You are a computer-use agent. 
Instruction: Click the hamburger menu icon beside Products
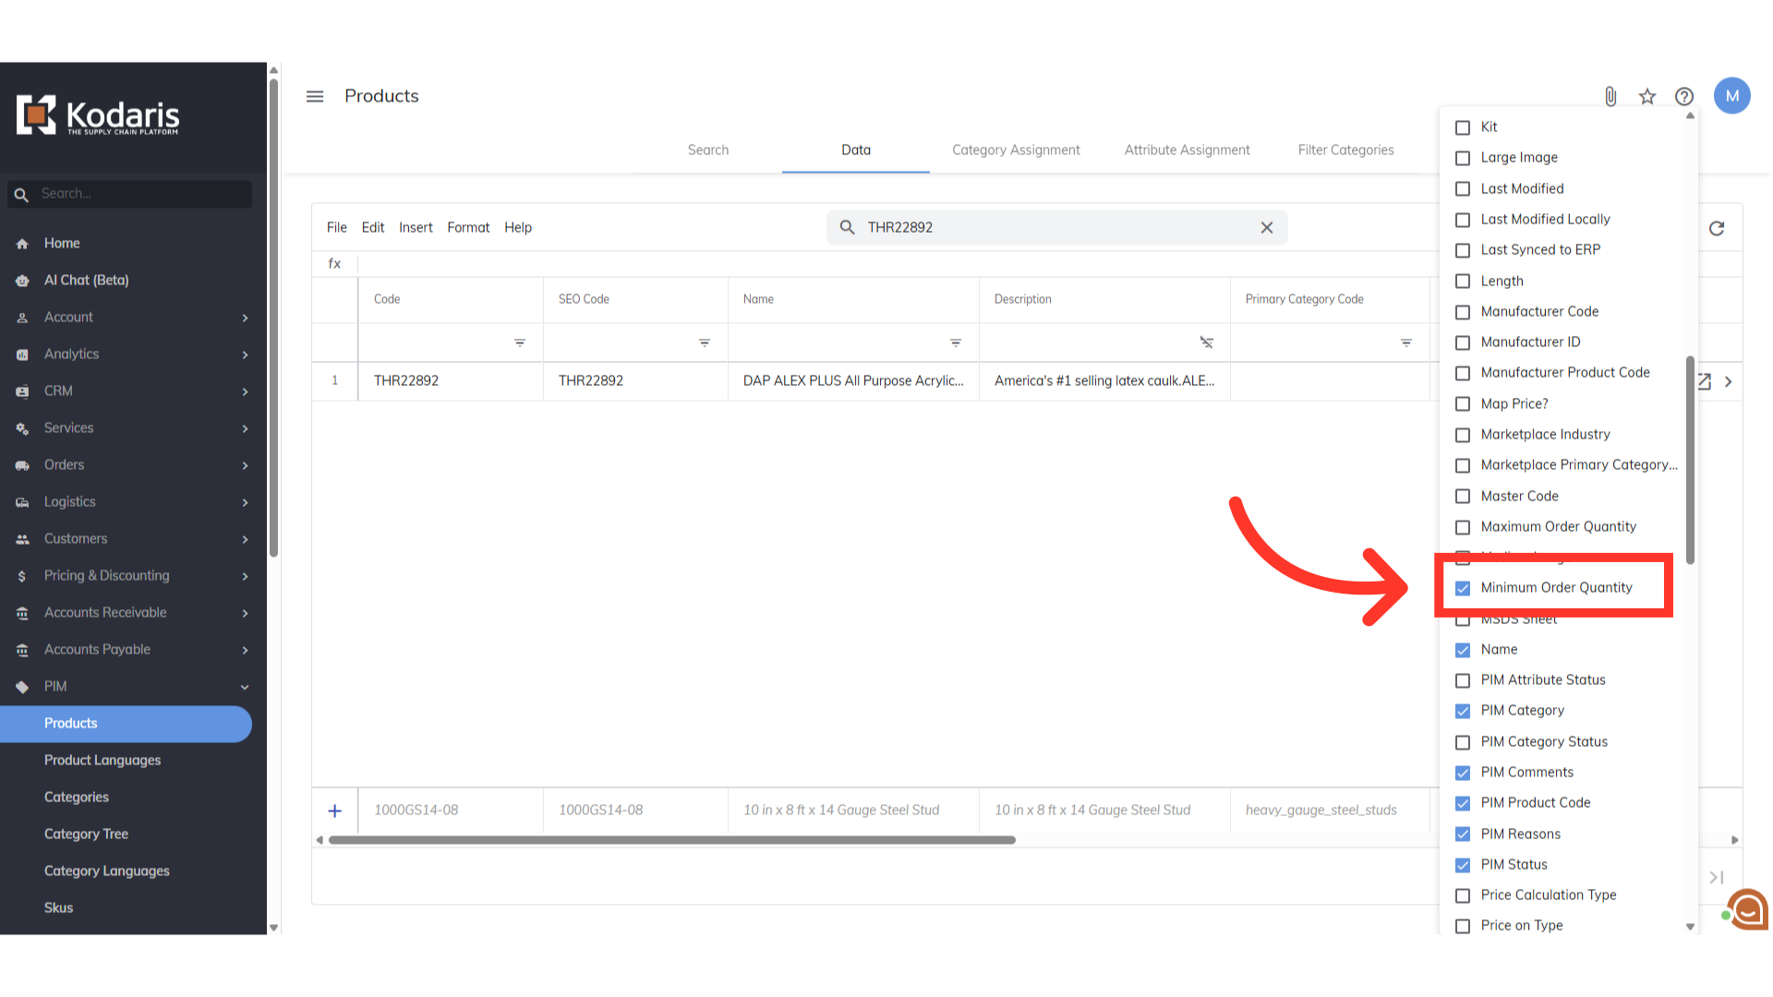point(315,96)
